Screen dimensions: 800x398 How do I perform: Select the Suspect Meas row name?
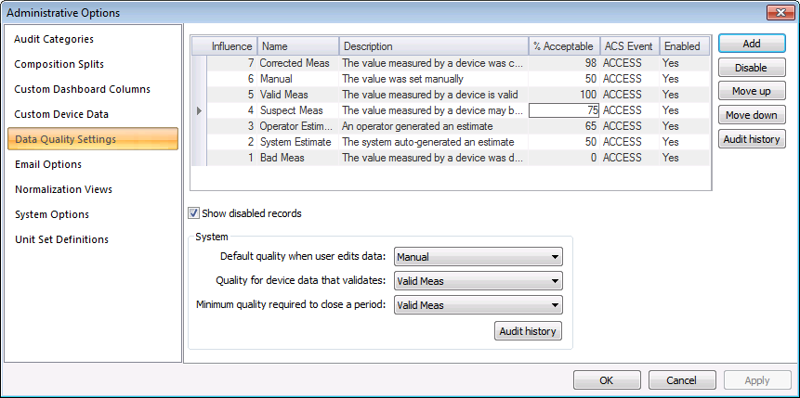tap(292, 110)
